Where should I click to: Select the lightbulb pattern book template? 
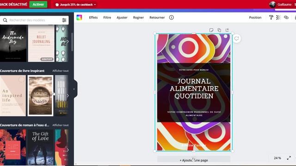62,43
